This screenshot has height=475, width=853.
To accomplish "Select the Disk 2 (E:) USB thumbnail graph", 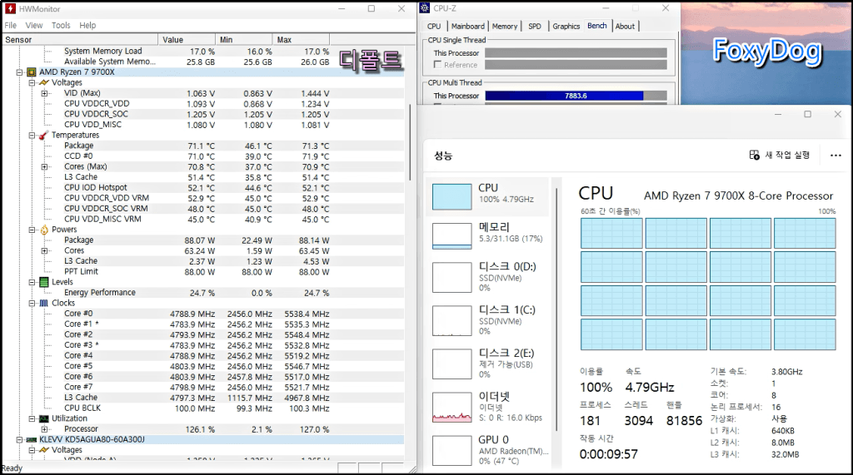I will [451, 364].
